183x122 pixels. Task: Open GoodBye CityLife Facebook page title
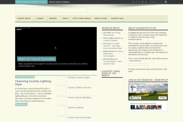point(146,86)
